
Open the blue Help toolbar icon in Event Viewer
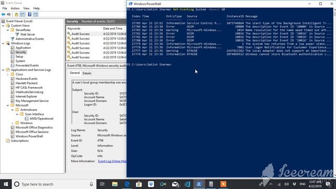(x=29, y=14)
